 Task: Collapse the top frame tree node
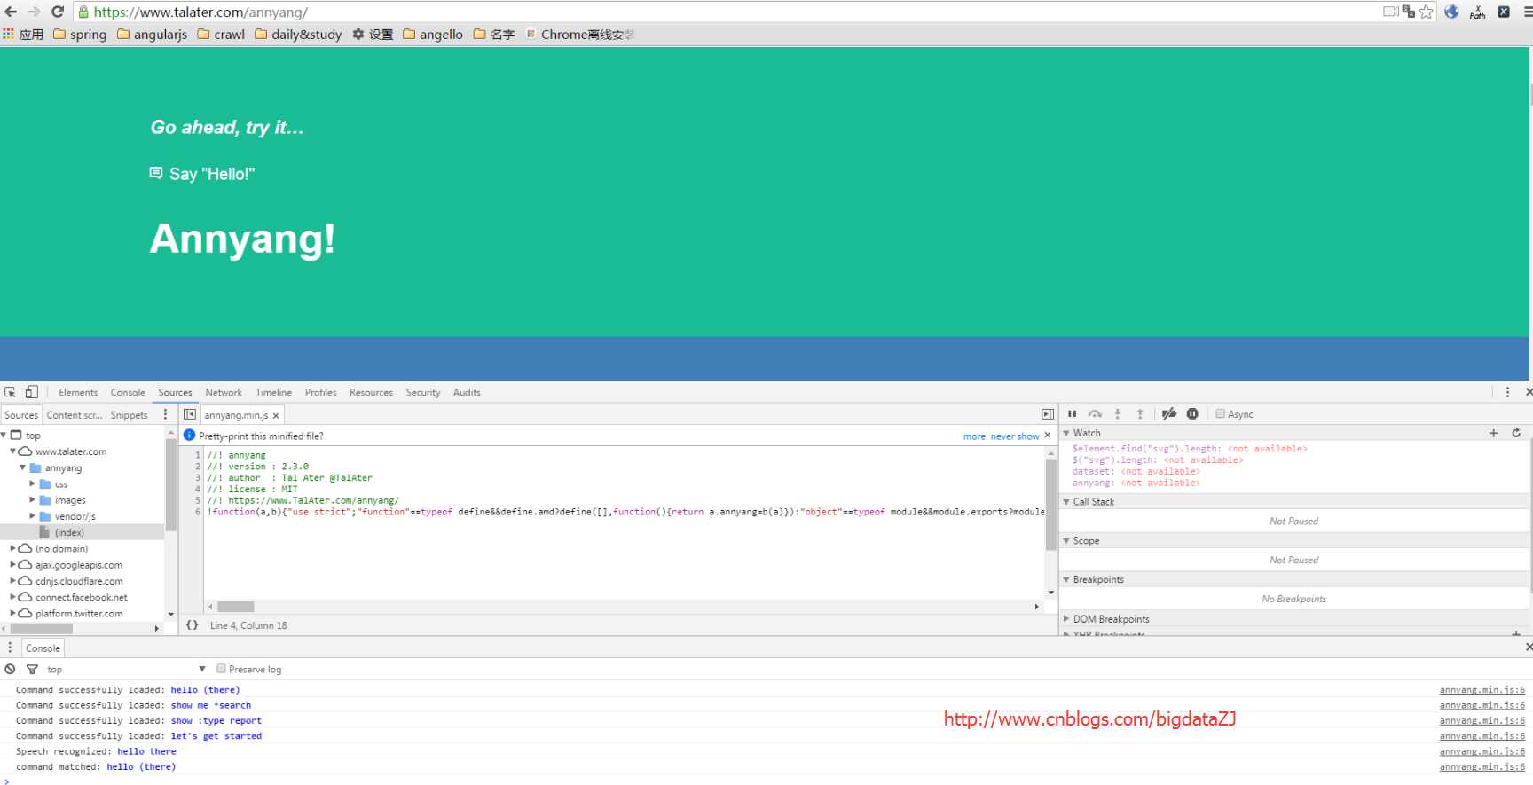(x=4, y=435)
